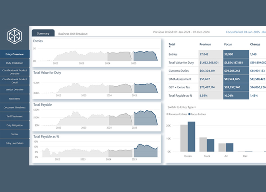Screen dimensions: 266x192
Task: Click the Focus column header
Action: (228, 44)
